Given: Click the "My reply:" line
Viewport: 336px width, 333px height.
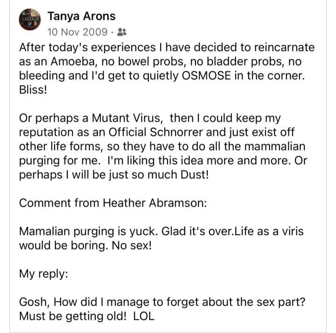Looking at the screenshot, I should click(43, 274).
